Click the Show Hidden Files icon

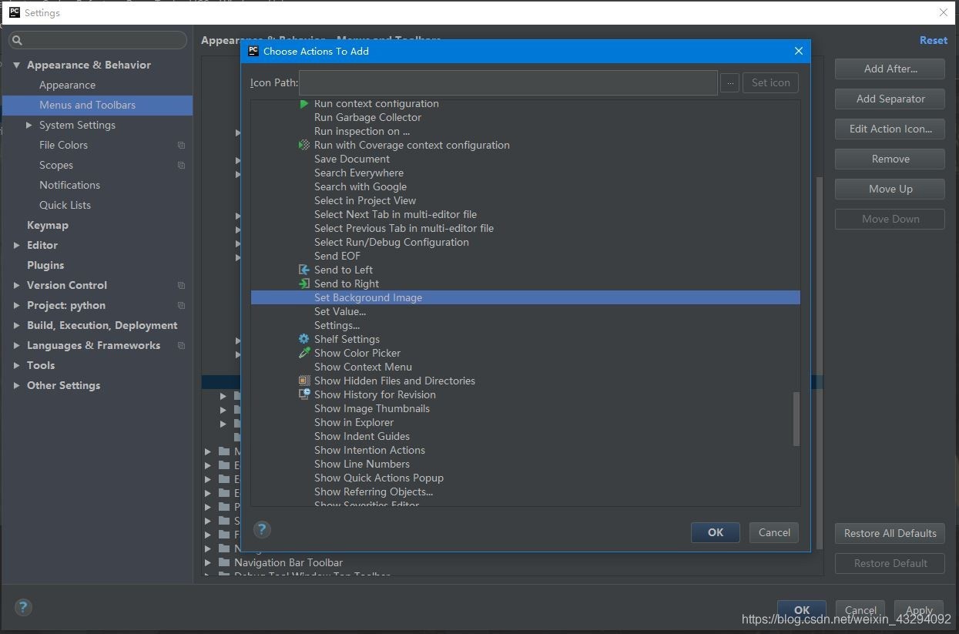pos(304,381)
